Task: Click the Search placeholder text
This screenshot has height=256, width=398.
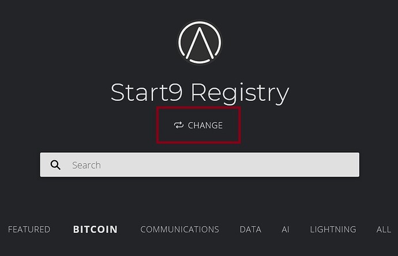Action: click(87, 165)
